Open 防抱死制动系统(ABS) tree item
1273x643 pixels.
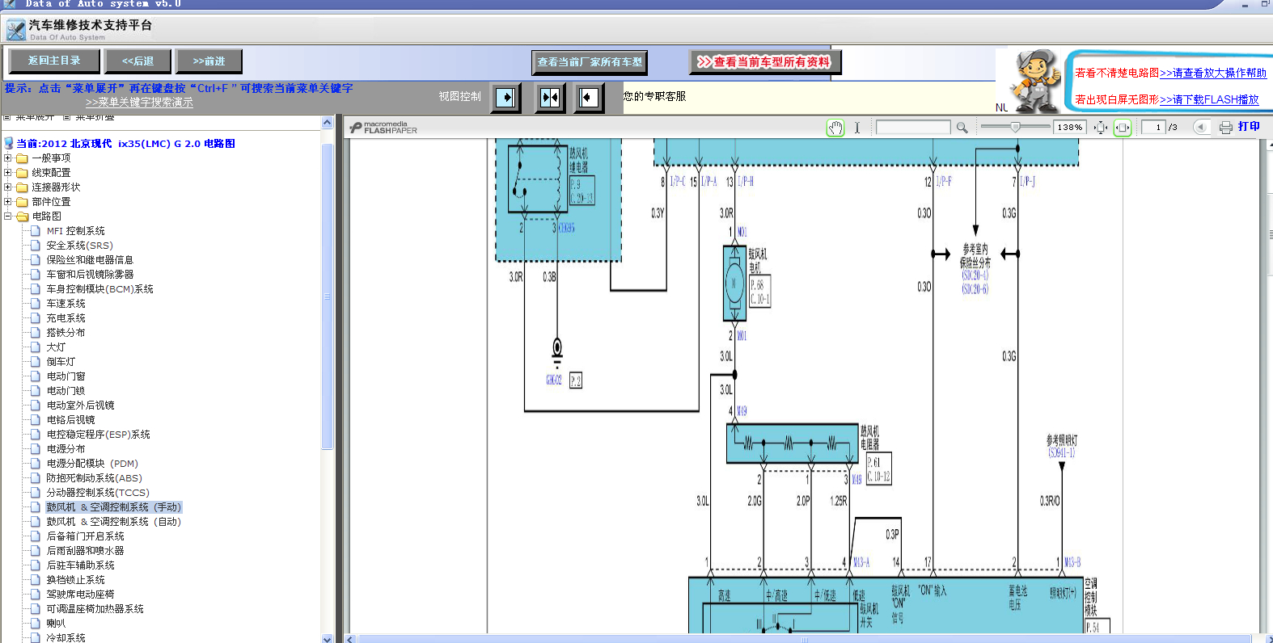point(94,478)
